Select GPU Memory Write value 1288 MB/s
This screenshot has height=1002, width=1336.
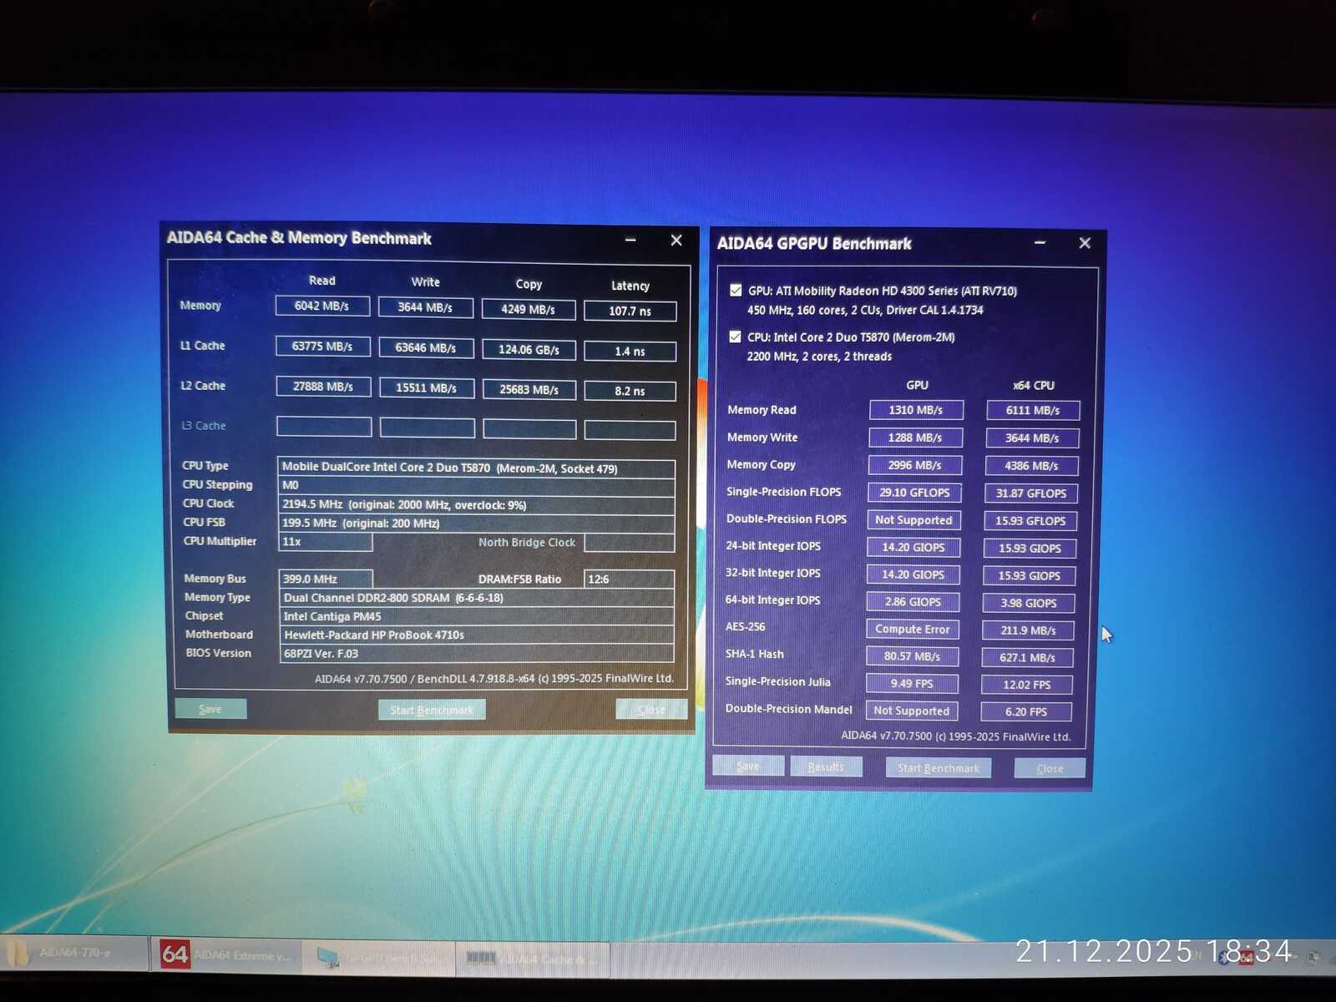[915, 438]
